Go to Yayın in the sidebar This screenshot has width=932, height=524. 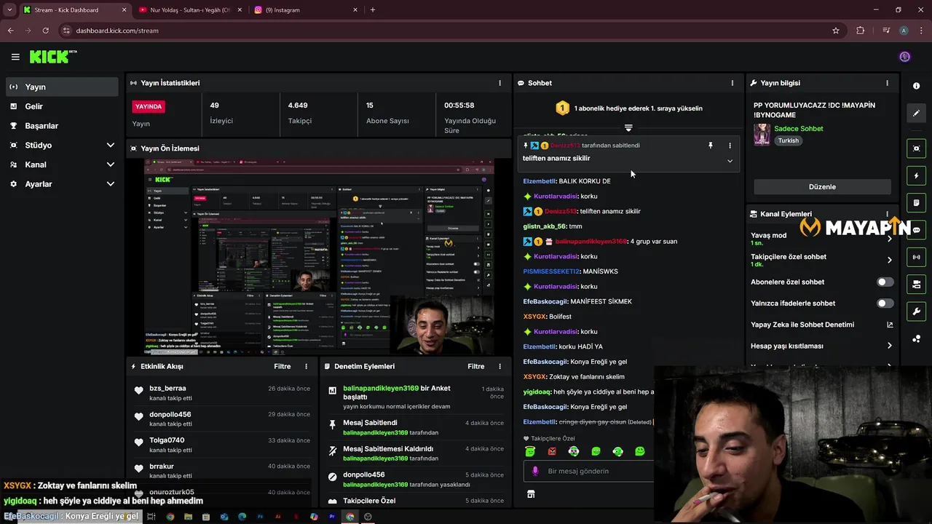pos(62,87)
